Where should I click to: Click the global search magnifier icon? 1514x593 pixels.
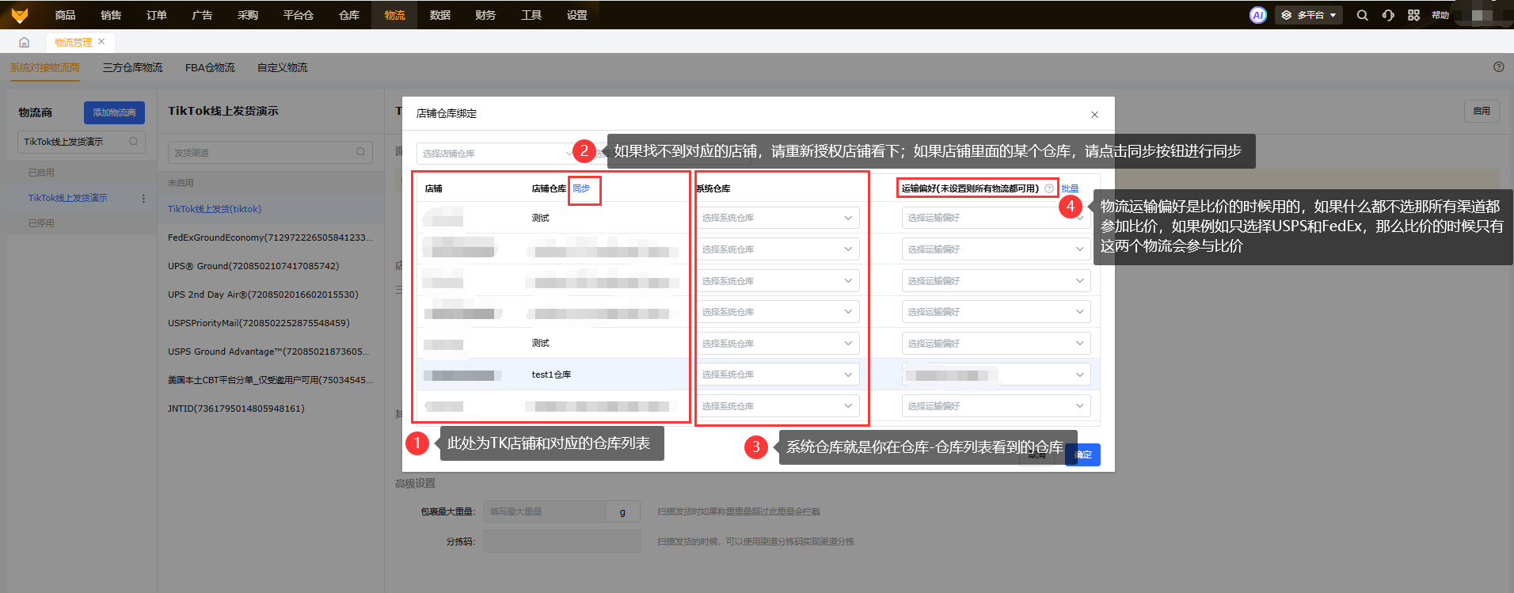(1362, 15)
